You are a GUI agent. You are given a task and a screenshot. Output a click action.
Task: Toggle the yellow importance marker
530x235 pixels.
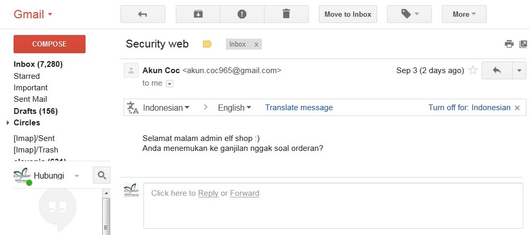[207, 44]
